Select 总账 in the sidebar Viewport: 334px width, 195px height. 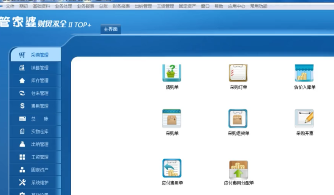coord(35,119)
